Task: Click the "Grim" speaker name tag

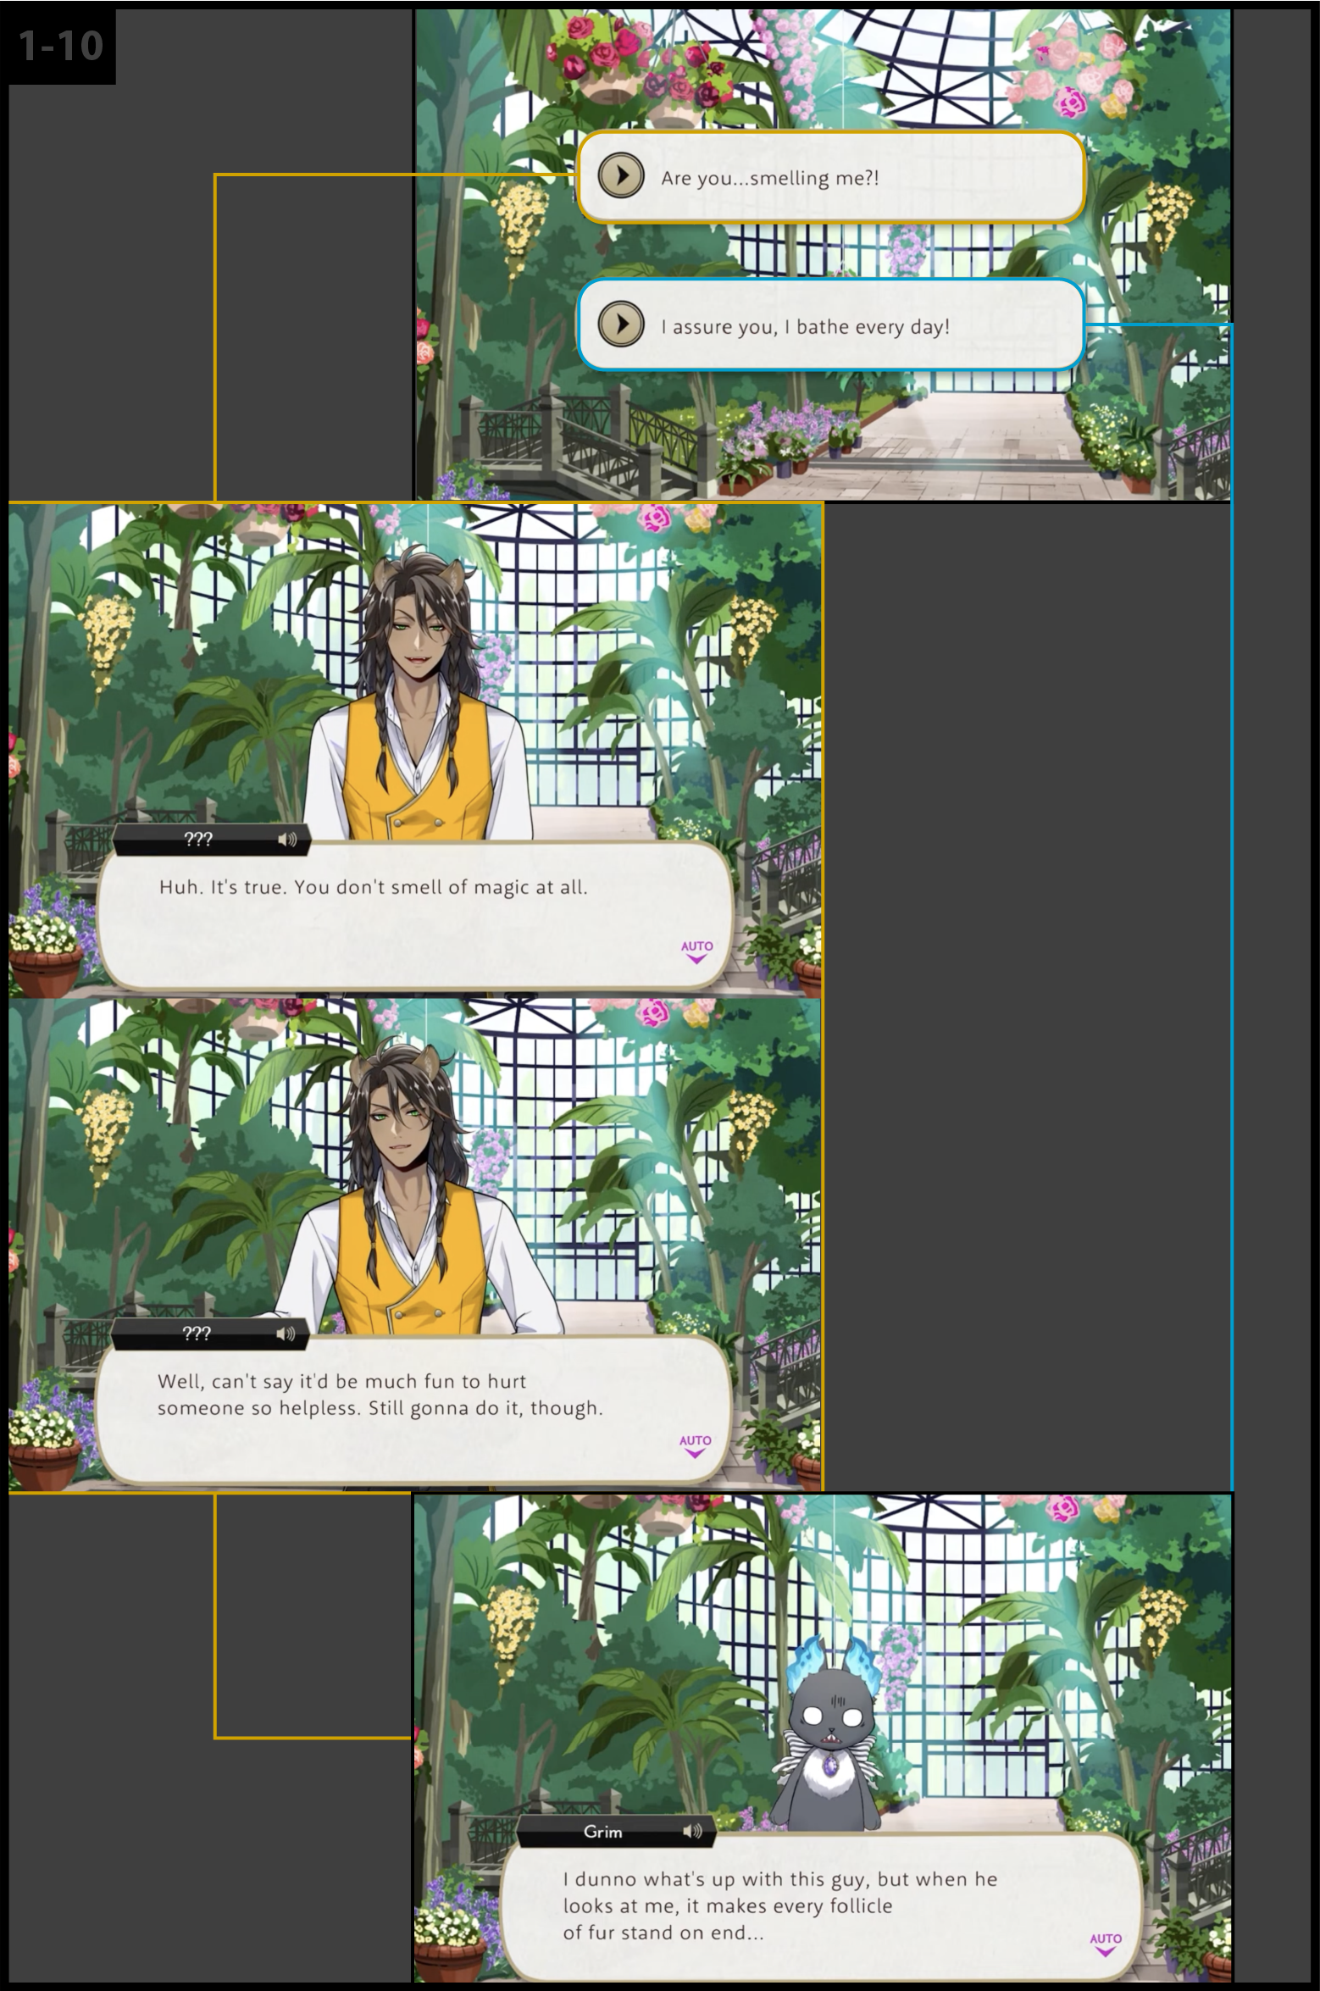Action: click(615, 1831)
